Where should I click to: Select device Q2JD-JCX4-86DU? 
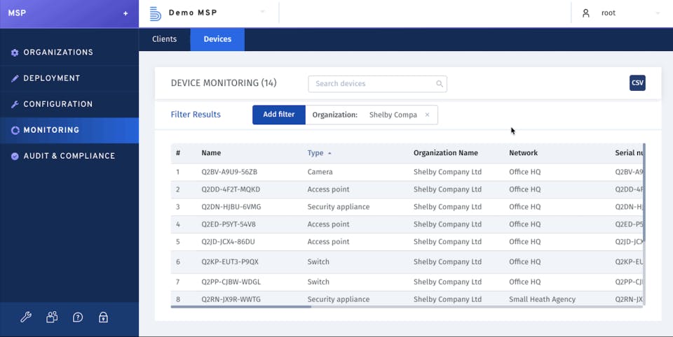[228, 242]
